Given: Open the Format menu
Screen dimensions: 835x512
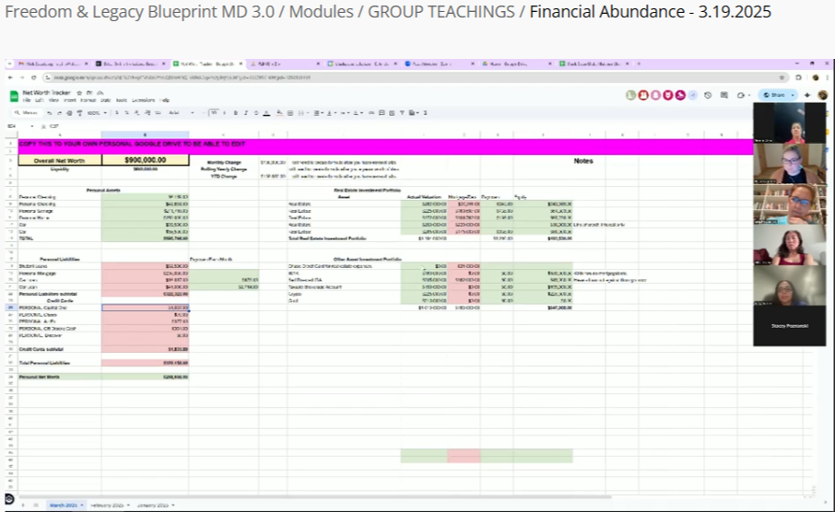Looking at the screenshot, I should click(88, 100).
